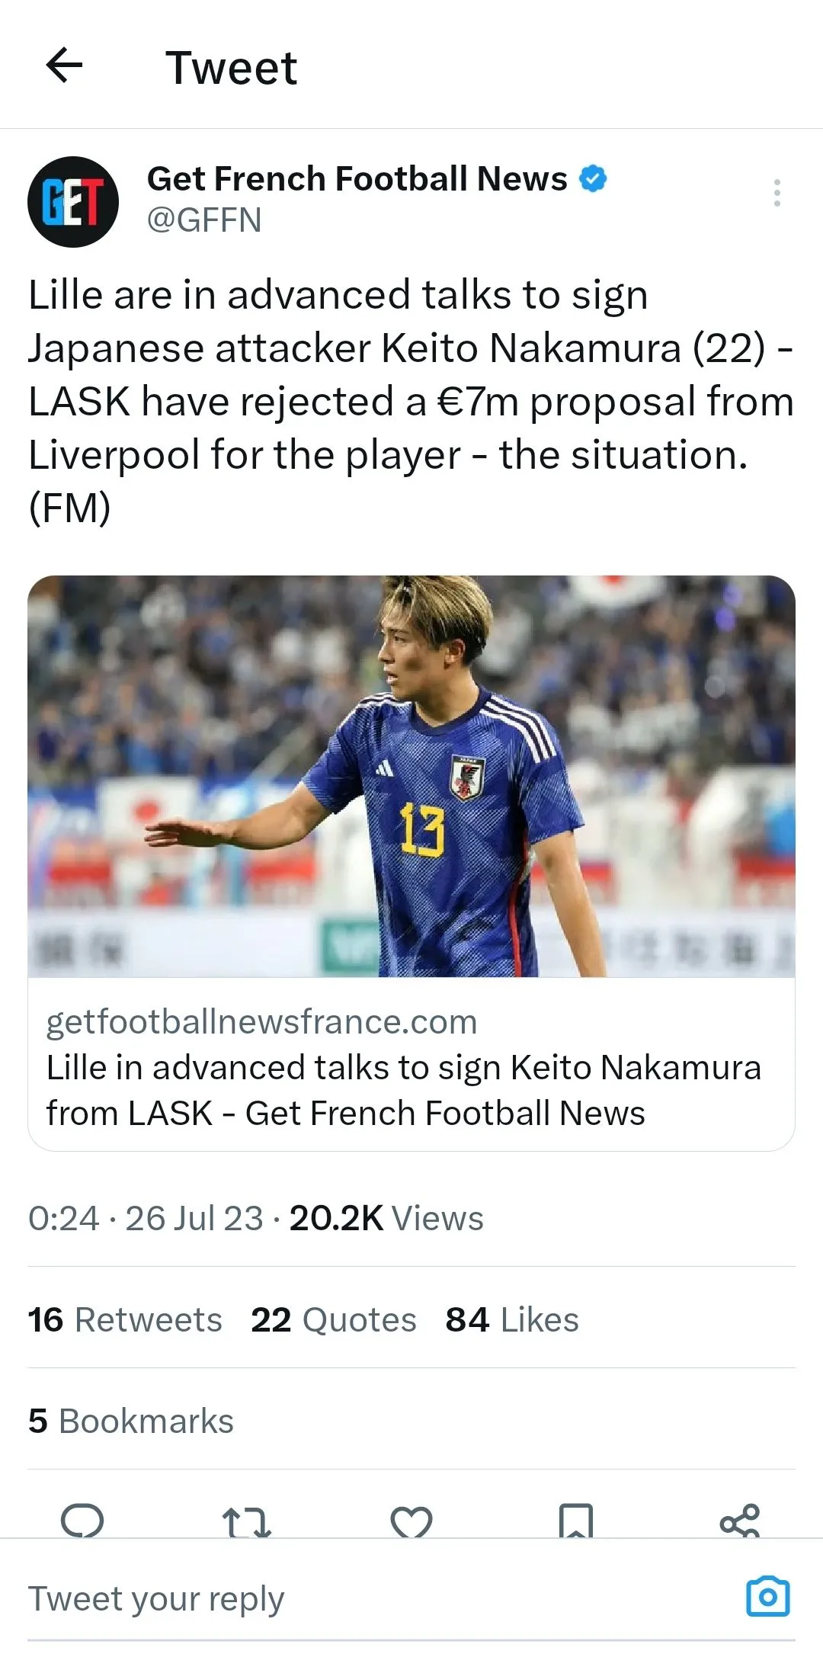The height and width of the screenshot is (1654, 823).
Task: Like the tweet with heart icon
Action: click(411, 1523)
